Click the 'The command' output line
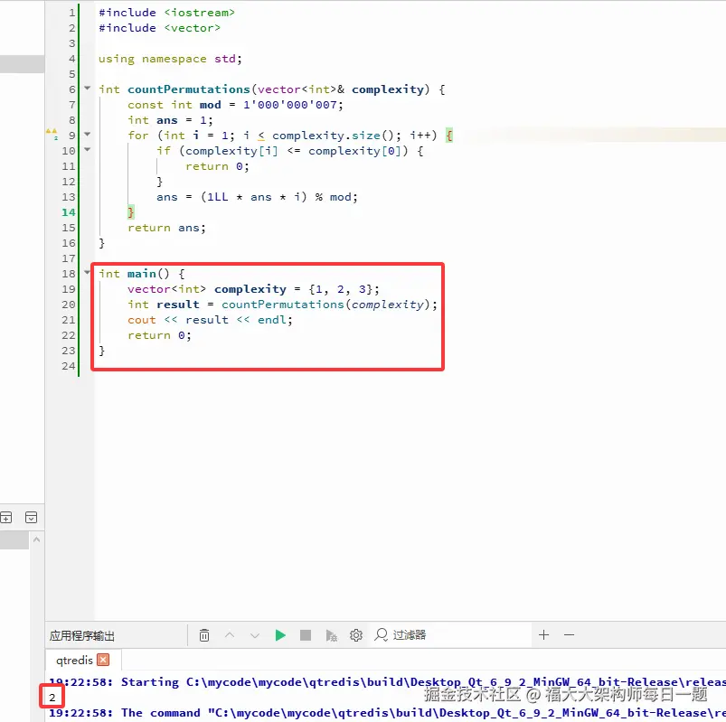 pos(387,713)
